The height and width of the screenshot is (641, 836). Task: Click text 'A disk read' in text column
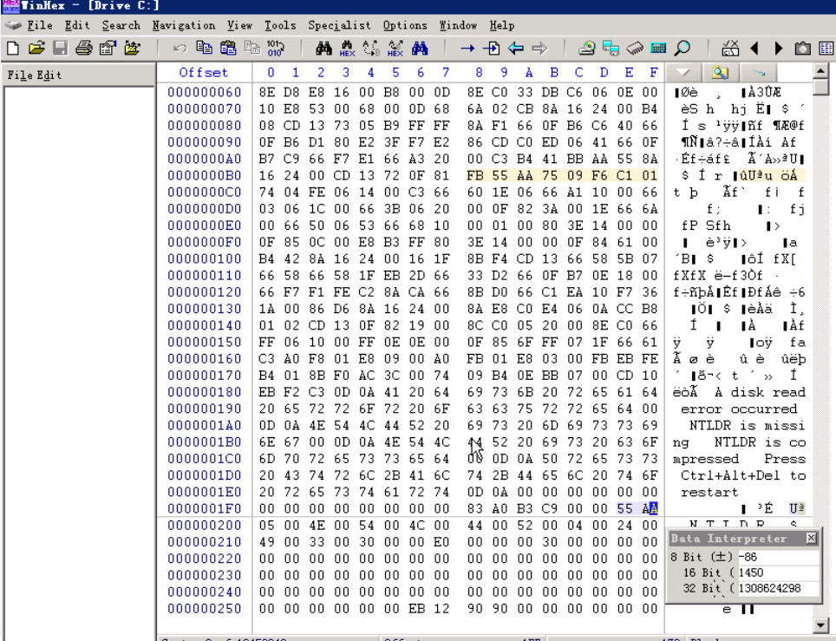760,392
